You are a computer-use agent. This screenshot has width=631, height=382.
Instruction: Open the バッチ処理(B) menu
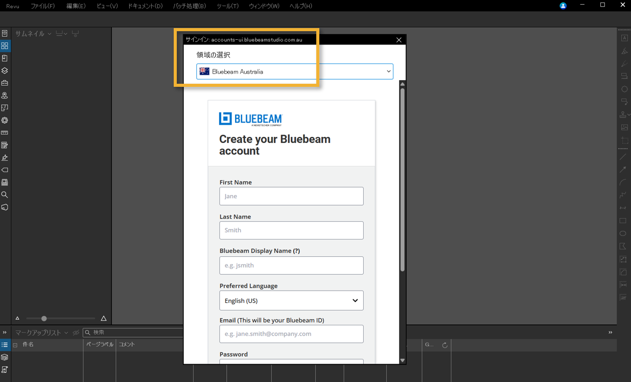[x=190, y=6]
